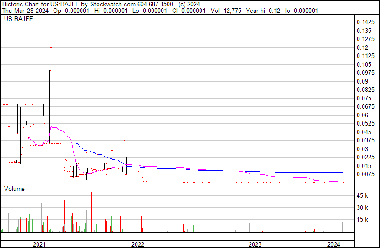Jump to the 2024 year label
The width and height of the screenshot is (380, 248).
pos(334,244)
